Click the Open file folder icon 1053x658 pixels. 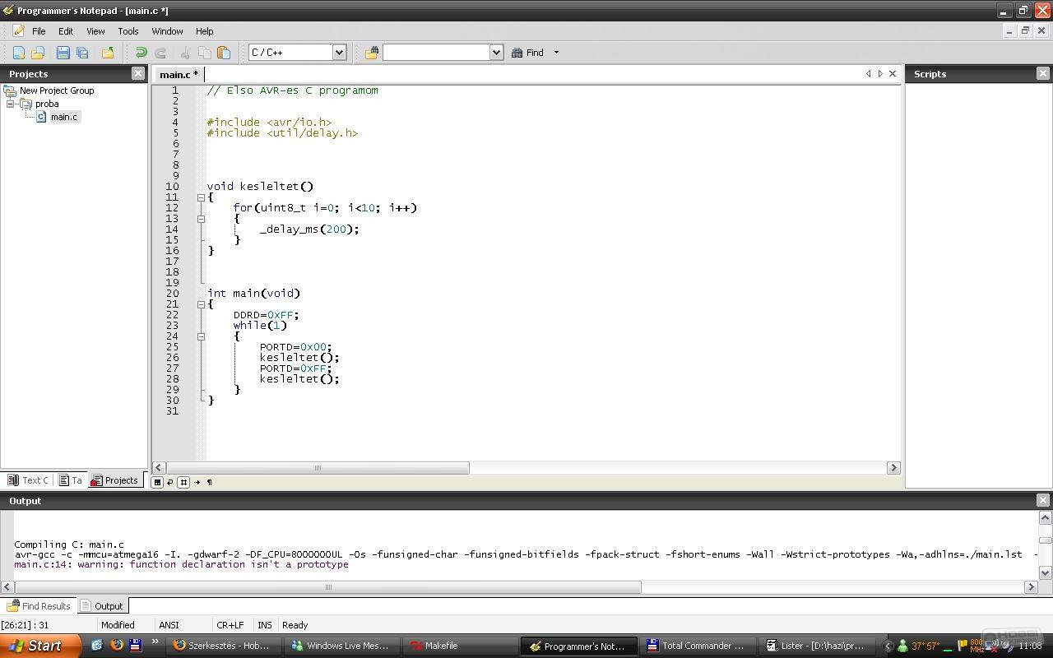click(x=38, y=53)
